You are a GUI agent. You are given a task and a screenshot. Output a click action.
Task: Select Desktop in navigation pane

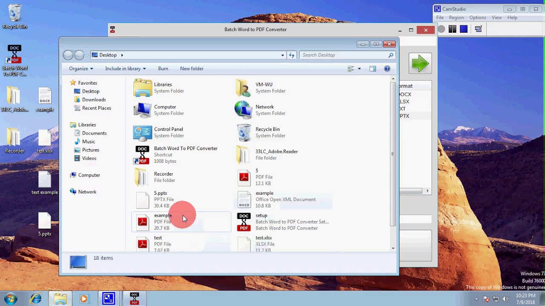(86, 91)
